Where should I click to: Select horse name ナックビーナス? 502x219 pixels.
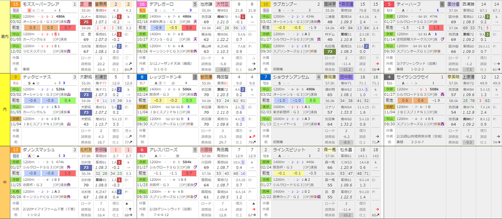click(36, 77)
